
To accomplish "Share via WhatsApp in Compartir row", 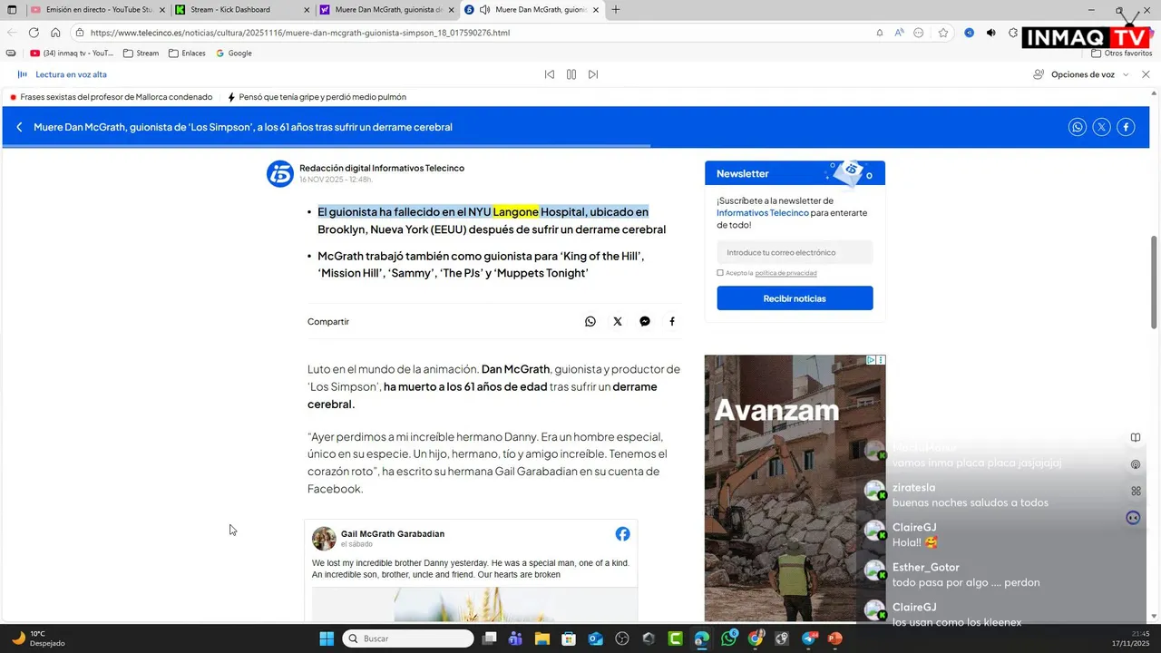I will [590, 321].
